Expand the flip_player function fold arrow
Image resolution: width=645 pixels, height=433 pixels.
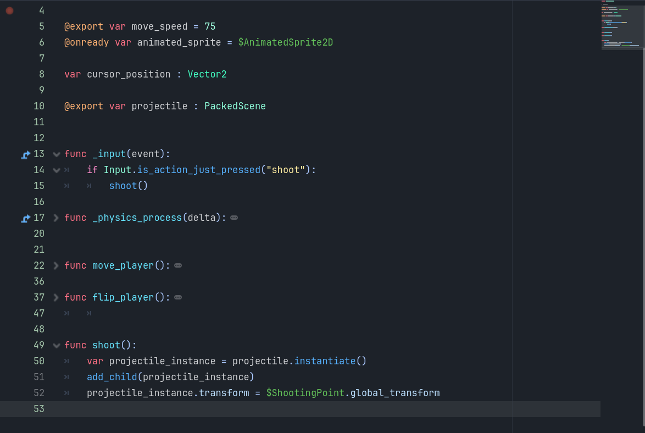[55, 297]
